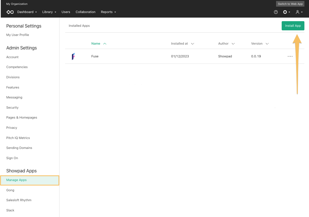
Task: Go to Users in top navigation
Action: point(66,12)
